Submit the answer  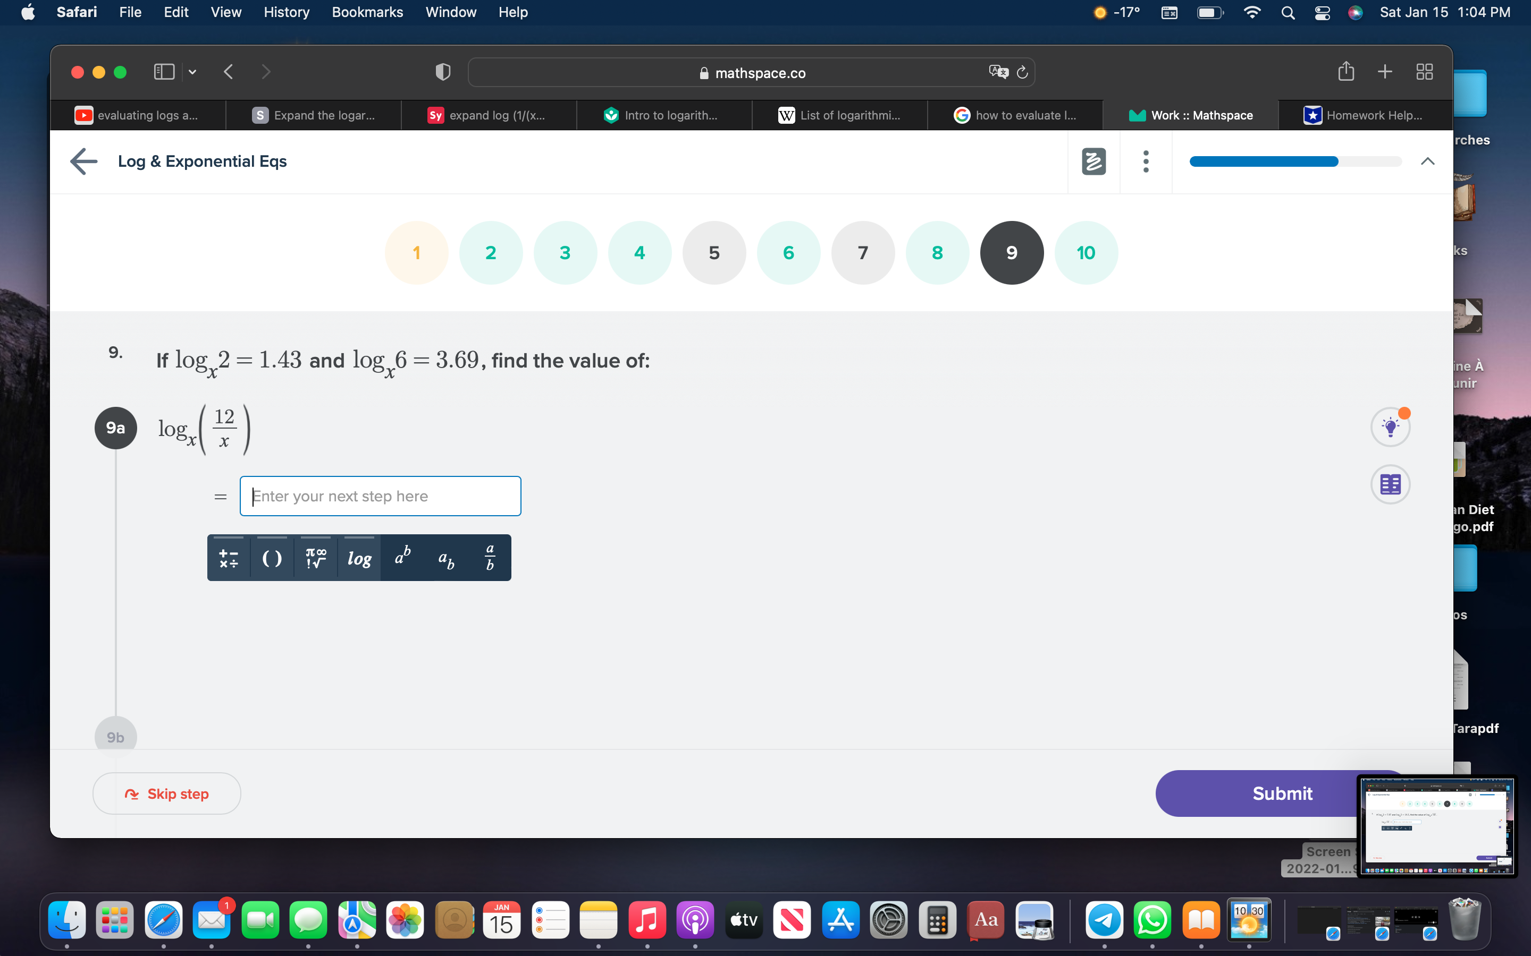tap(1282, 793)
